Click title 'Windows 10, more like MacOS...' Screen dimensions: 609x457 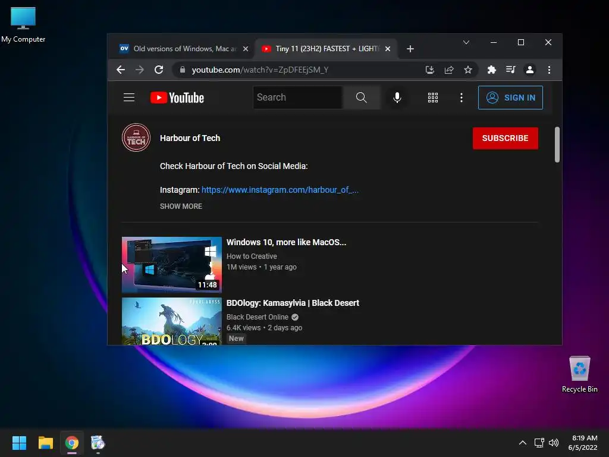[x=286, y=242]
